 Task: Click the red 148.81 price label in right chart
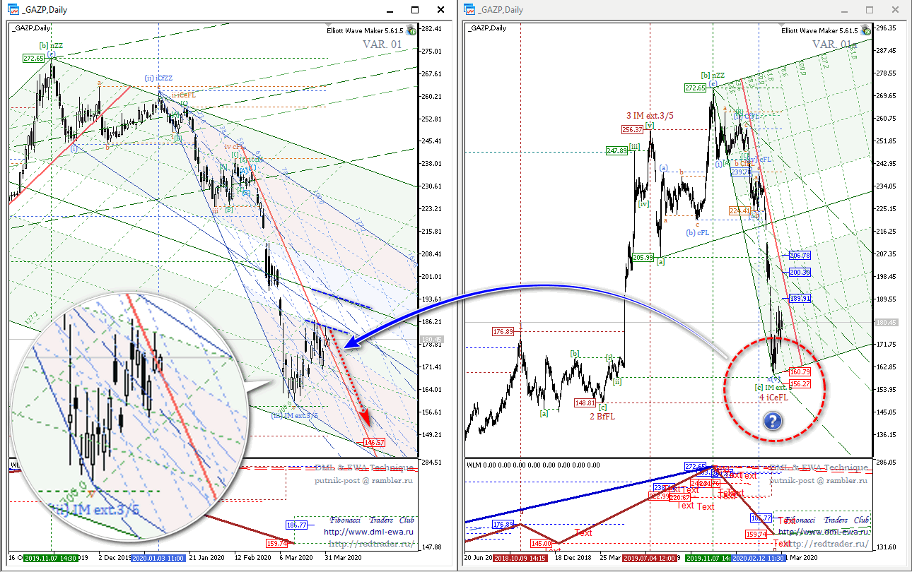585,403
